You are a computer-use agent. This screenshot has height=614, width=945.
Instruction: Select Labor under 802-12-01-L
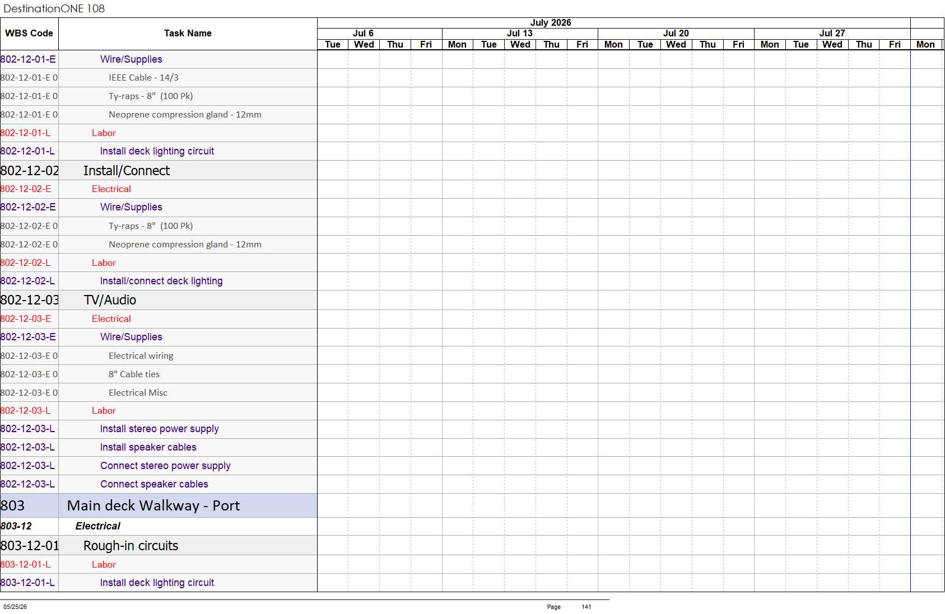pos(104,133)
